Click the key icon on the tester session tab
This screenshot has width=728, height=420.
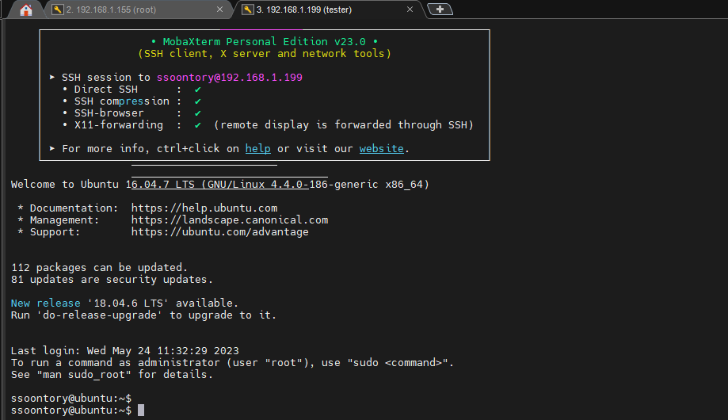pyautogui.click(x=248, y=10)
